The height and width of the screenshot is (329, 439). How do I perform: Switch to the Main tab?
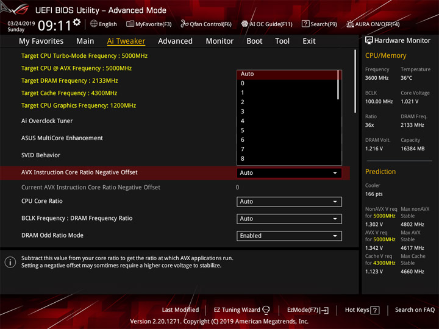coord(85,41)
